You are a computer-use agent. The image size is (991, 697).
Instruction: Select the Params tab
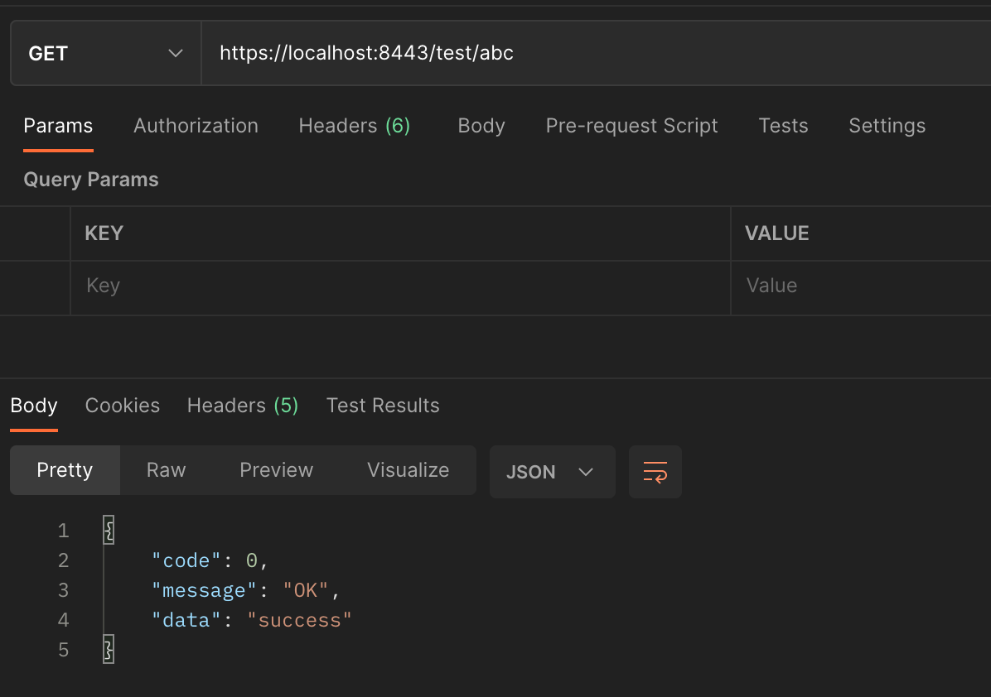pos(58,126)
